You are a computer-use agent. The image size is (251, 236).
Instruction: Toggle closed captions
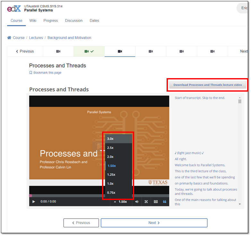[156, 202]
